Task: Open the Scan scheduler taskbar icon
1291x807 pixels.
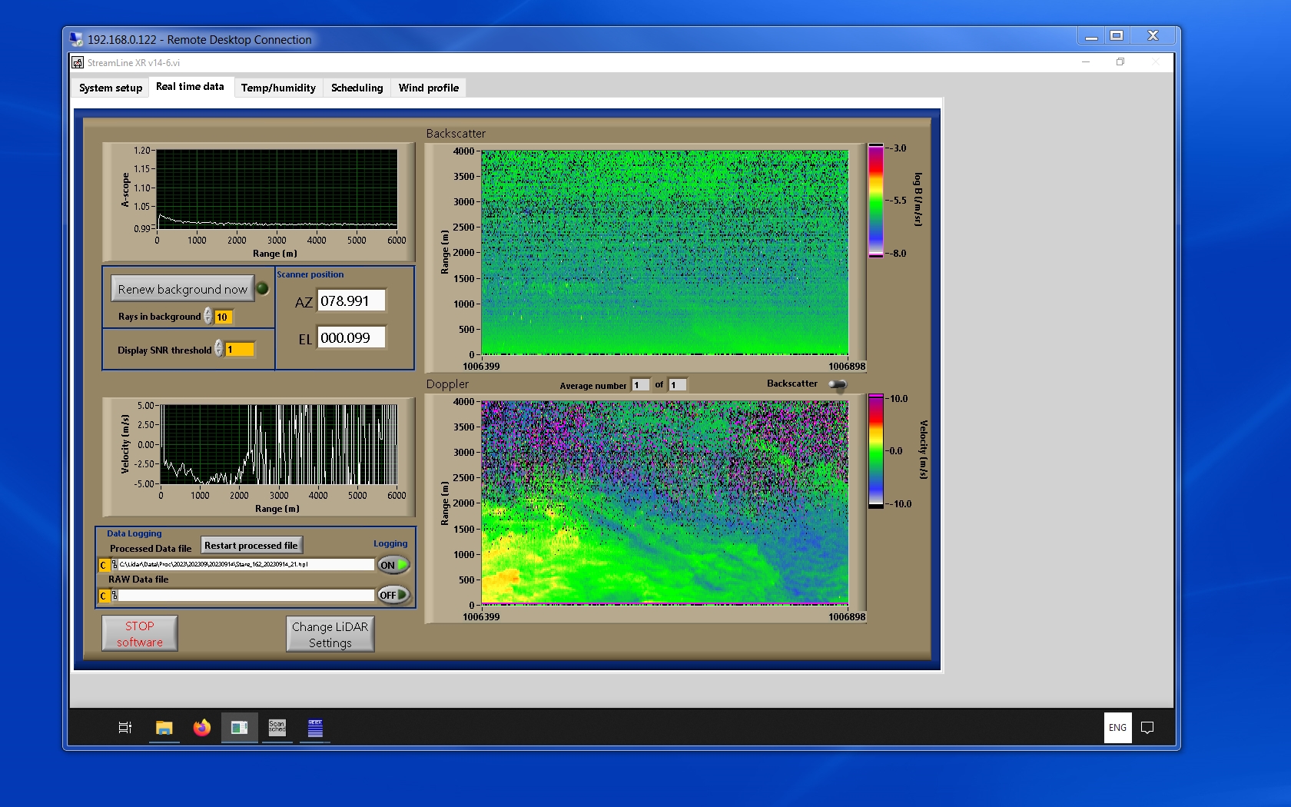Action: pos(277,728)
